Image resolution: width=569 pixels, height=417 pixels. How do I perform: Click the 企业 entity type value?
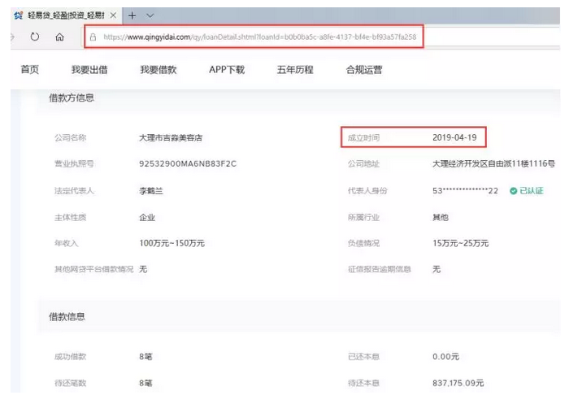point(147,217)
